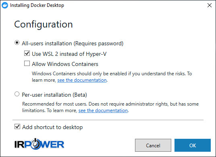This screenshot has height=157, width=216.
Task: Select All-users installation radio button
Action: pos(17,43)
